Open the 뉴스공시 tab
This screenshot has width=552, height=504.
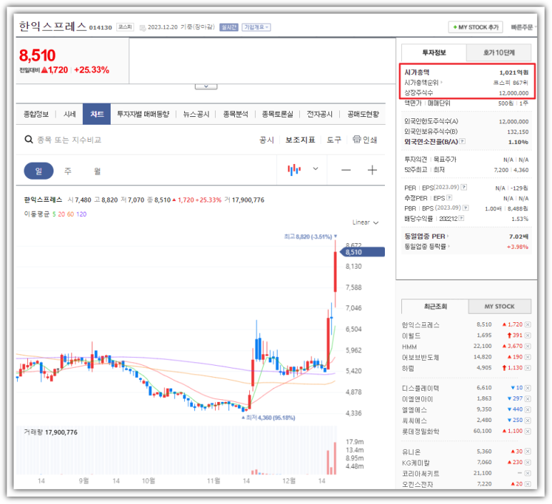tap(196, 114)
